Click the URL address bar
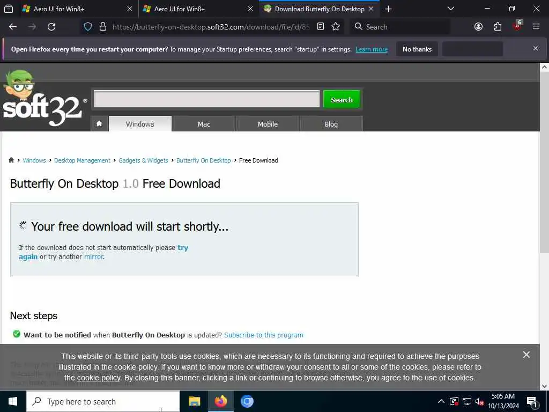This screenshot has height=412, width=549. [x=210, y=27]
